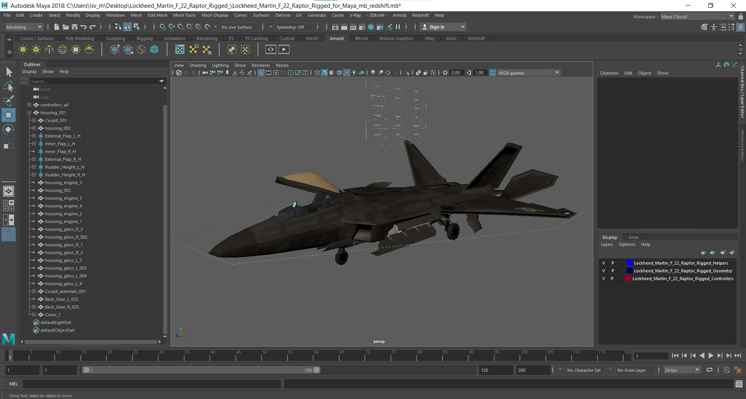Expand the controllers_all node

click(x=29, y=105)
